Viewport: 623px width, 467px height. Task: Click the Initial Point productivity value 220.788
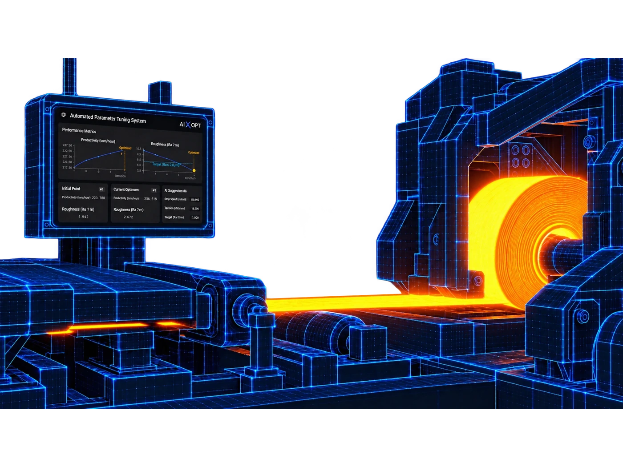click(x=98, y=198)
